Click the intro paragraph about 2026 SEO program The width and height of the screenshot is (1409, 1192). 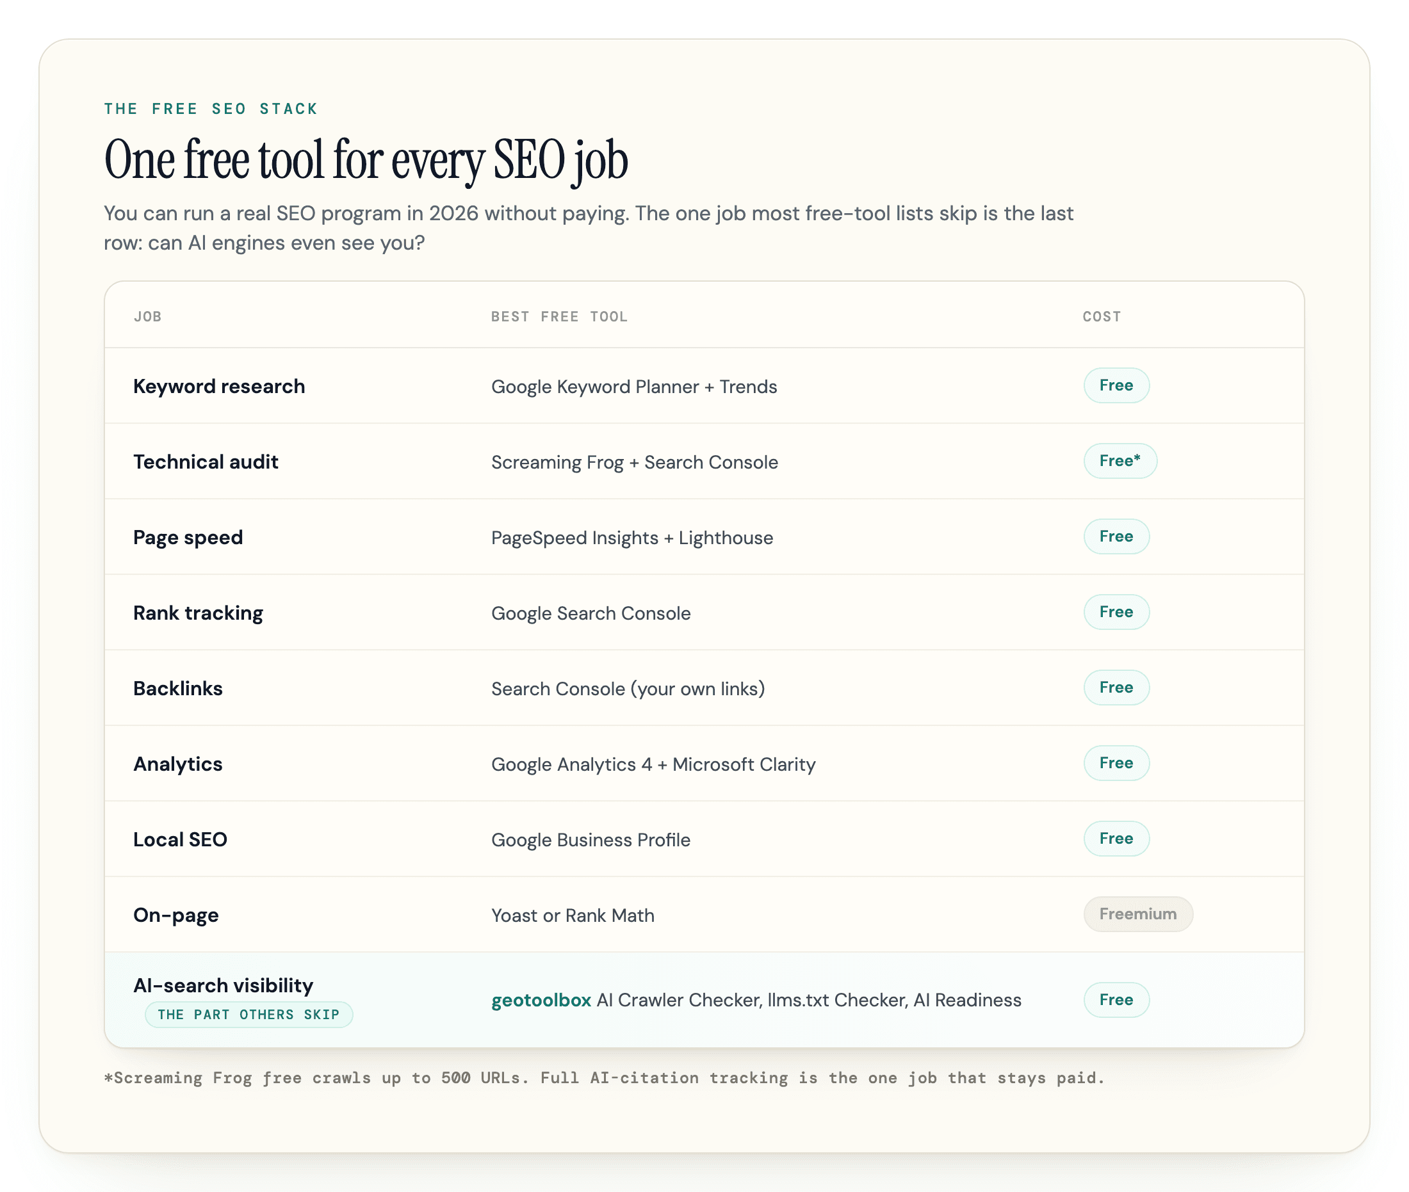588,228
